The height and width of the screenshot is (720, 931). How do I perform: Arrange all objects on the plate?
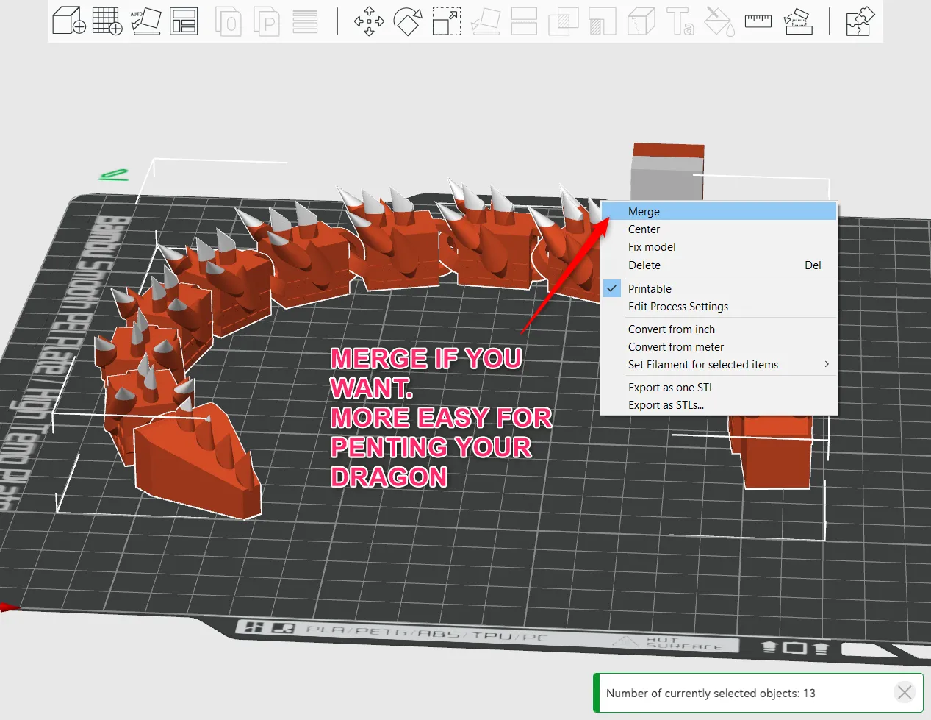(183, 21)
